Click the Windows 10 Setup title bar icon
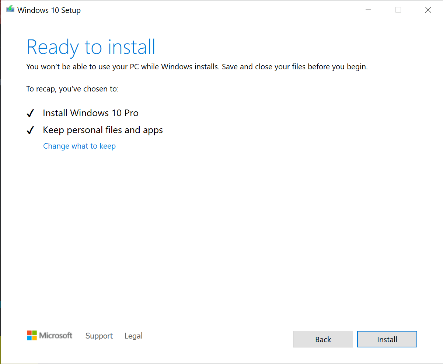 point(10,10)
